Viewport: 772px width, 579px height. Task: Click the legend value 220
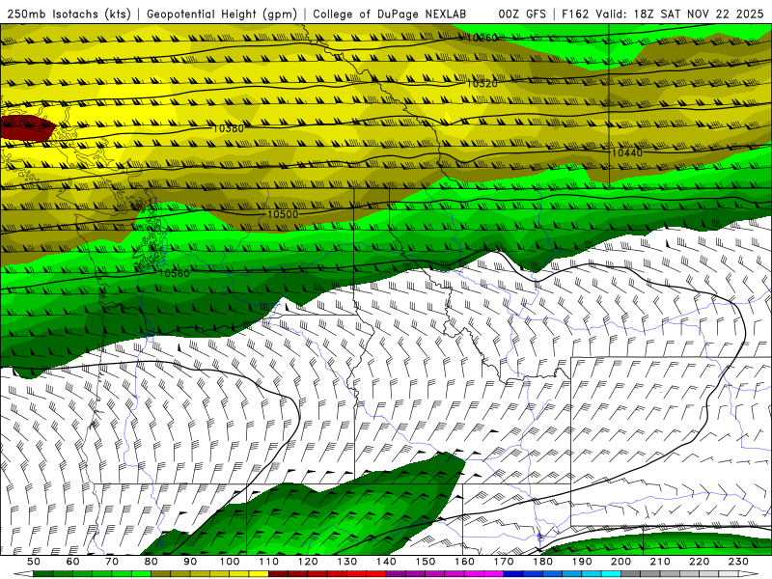[x=700, y=562]
